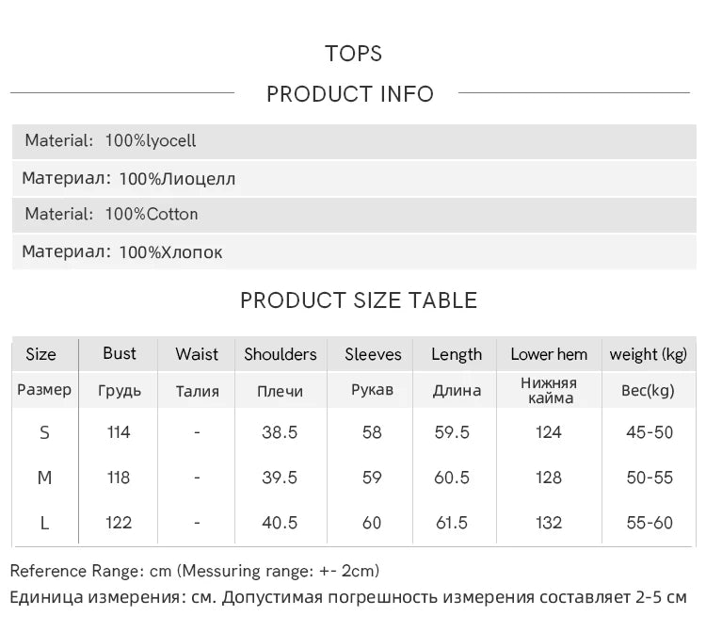The height and width of the screenshot is (632, 706).
Task: Click the length value 61.5
Action: point(451,523)
